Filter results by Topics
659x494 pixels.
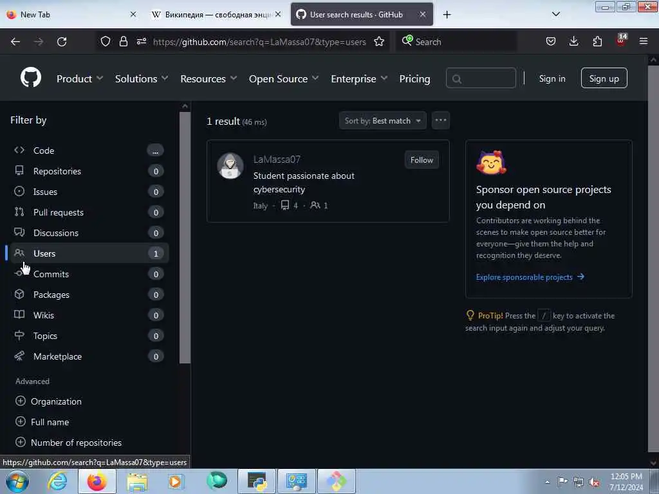[89, 336]
